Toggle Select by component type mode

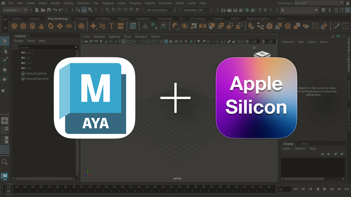90,10
